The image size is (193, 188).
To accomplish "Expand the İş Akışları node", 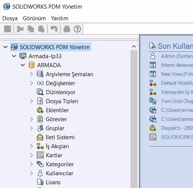I will click(x=32, y=146).
